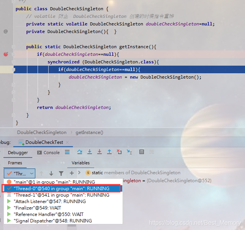Click the Variables panel tab

tap(81, 163)
